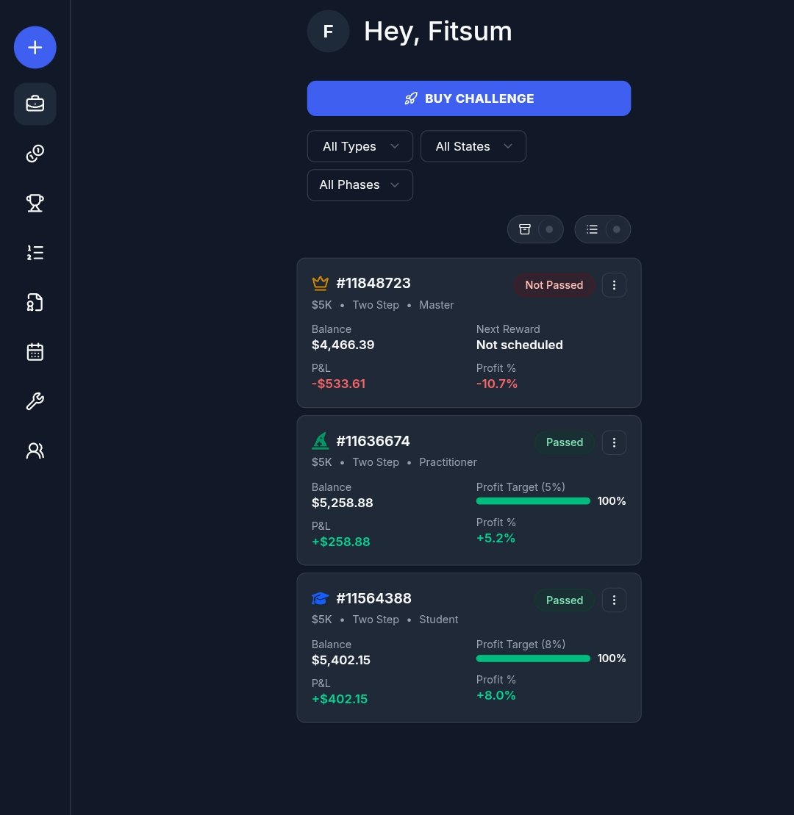
Task: Click the P&L value -$533.61
Action: point(338,384)
